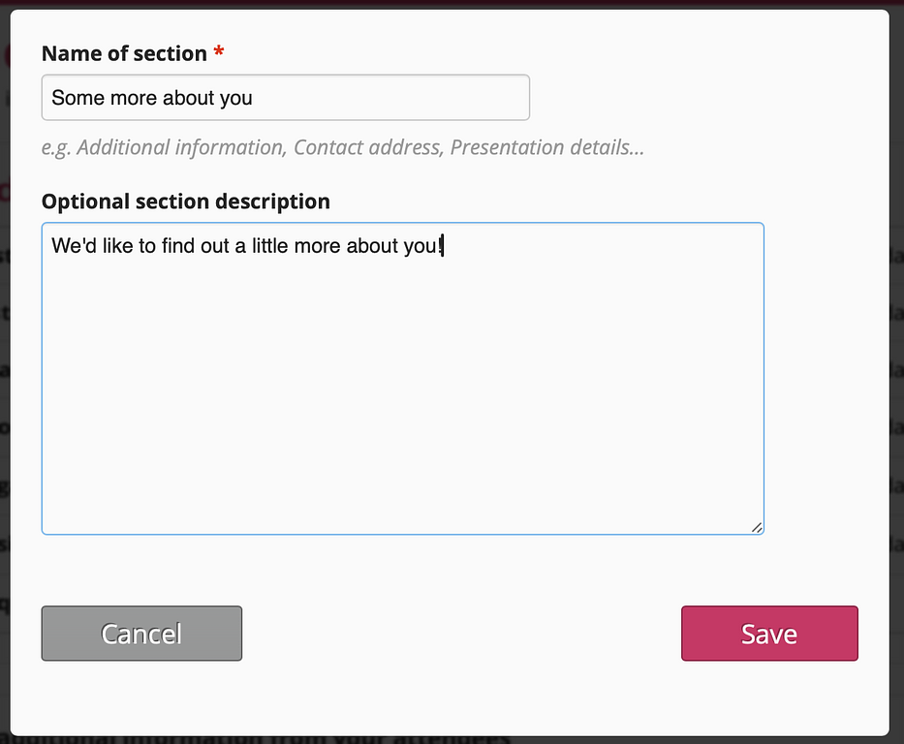Click the "Name of section" label
Viewport: 904px width, 744px height.
[x=124, y=53]
